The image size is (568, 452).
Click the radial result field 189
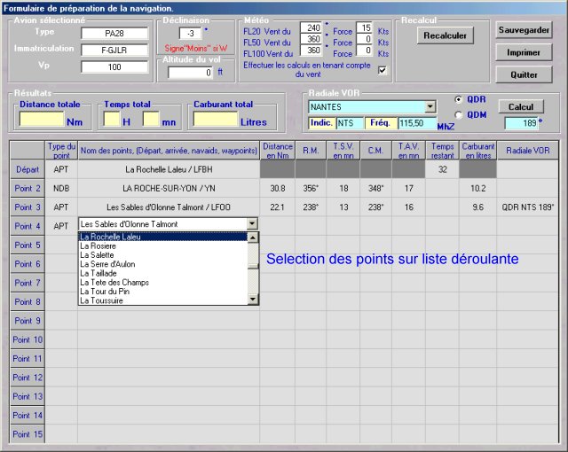[x=521, y=123]
